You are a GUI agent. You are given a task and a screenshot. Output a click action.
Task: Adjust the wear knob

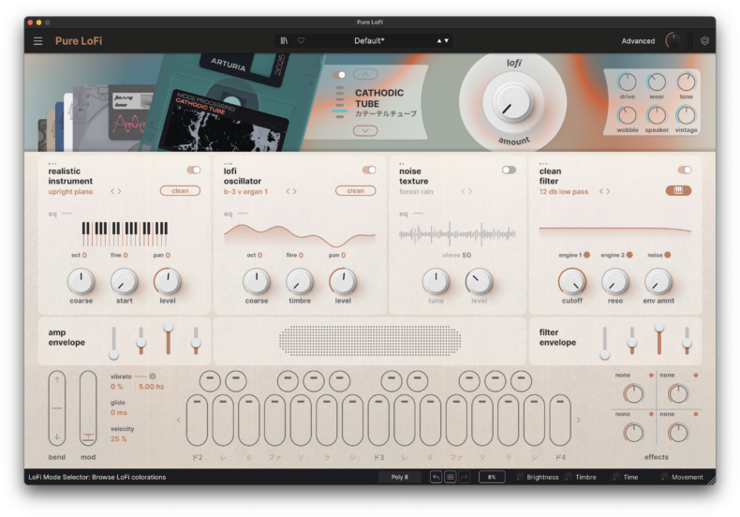tap(657, 82)
